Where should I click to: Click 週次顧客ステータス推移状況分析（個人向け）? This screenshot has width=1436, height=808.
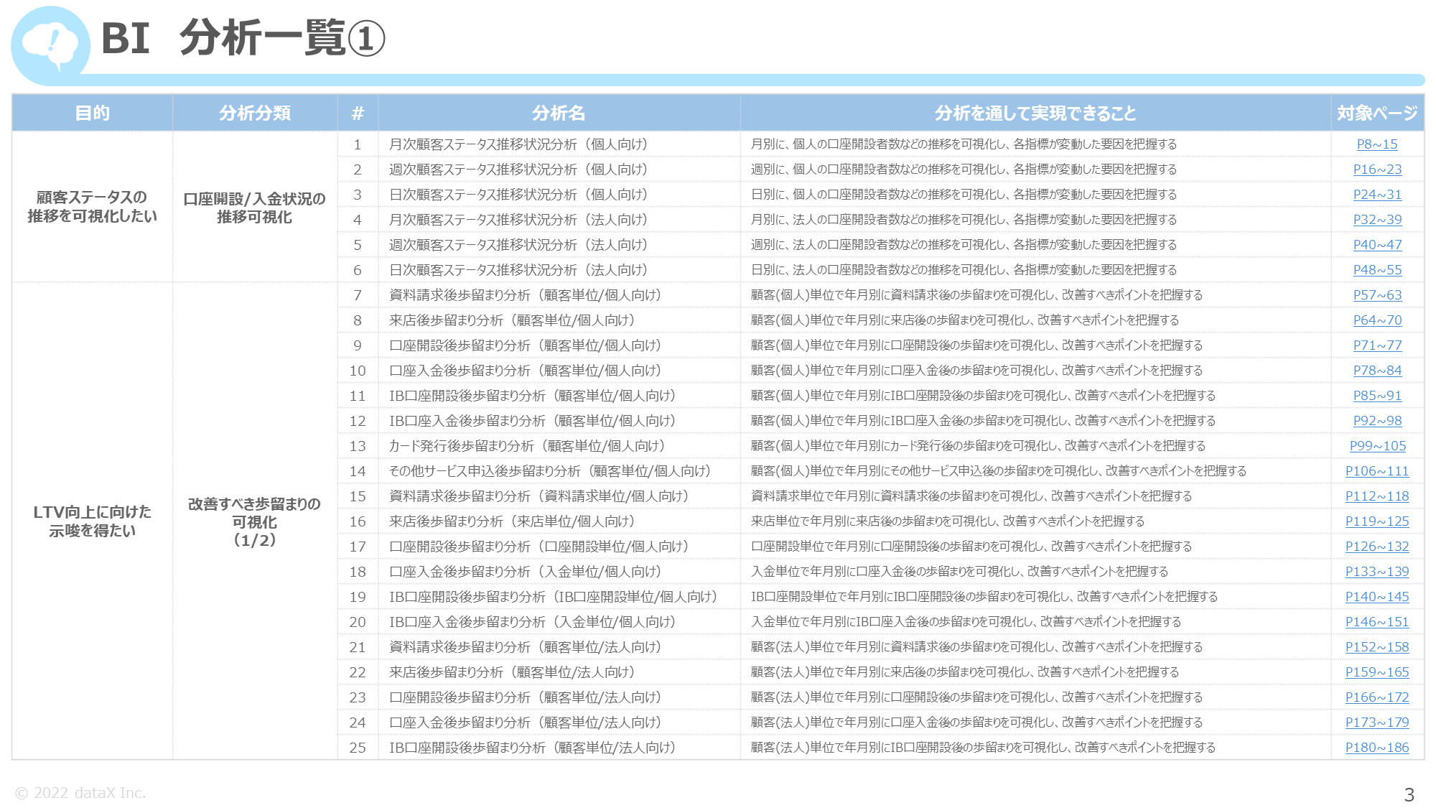(518, 170)
